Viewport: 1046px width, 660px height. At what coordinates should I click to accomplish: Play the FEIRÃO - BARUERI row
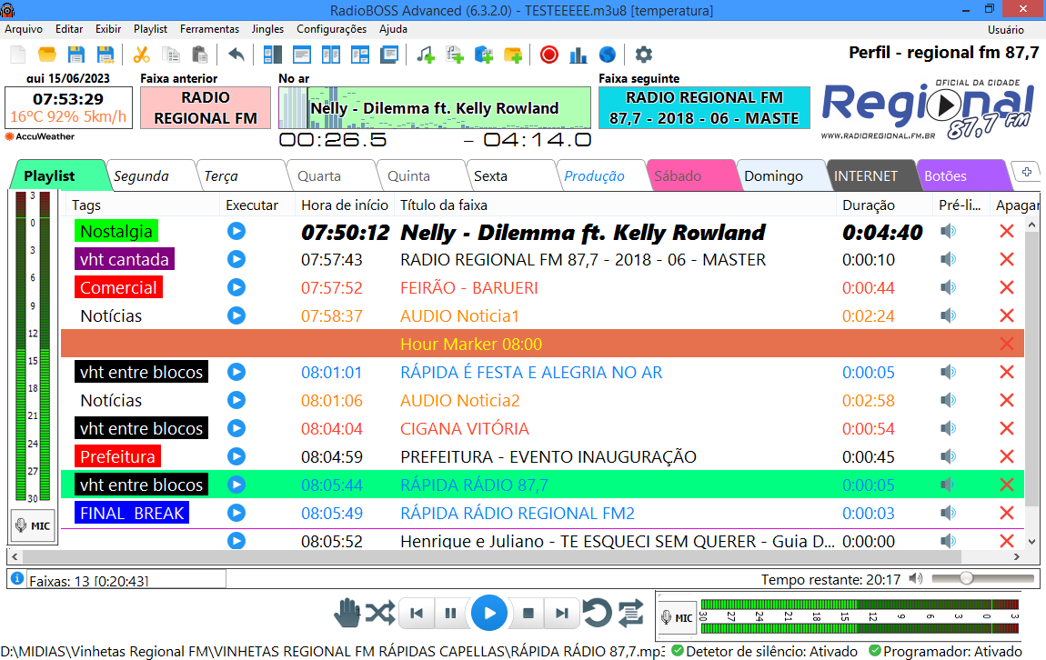pyautogui.click(x=236, y=287)
